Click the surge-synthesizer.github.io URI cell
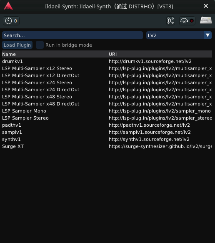This screenshot has width=215, height=243. 160,146
